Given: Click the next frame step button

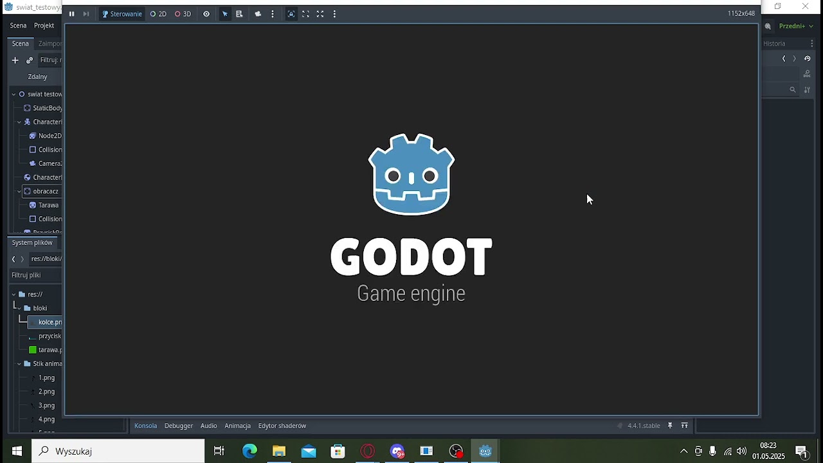Looking at the screenshot, I should pos(86,14).
